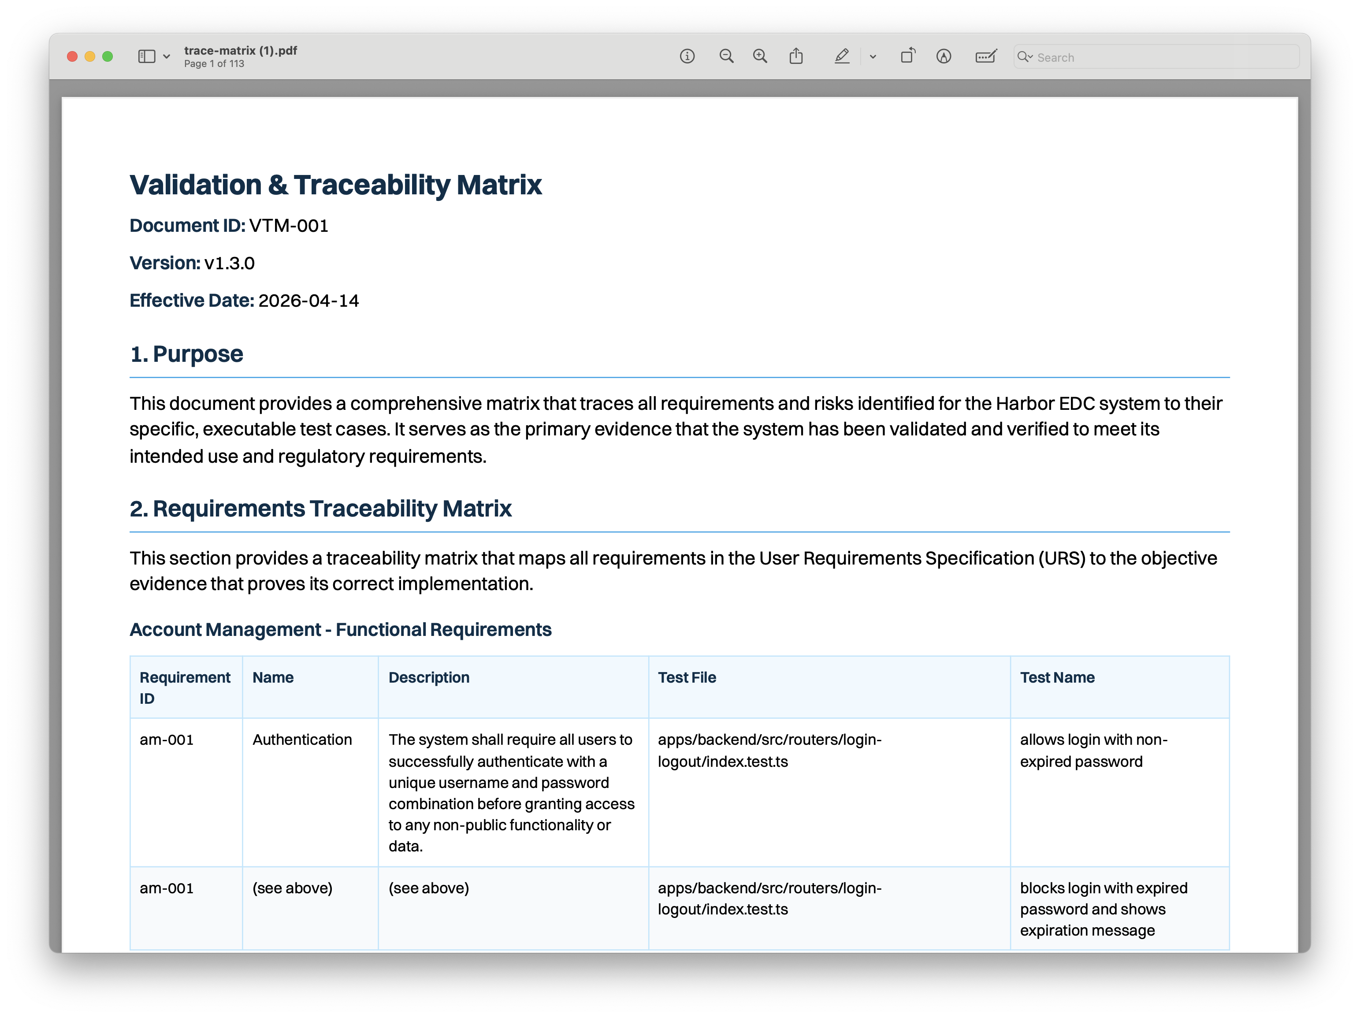Enter full screen with green button
Screen dimensions: 1360x1018
pyautogui.click(x=108, y=56)
